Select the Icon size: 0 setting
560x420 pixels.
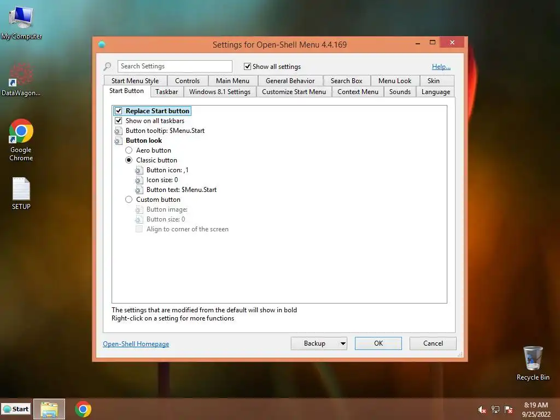click(162, 180)
